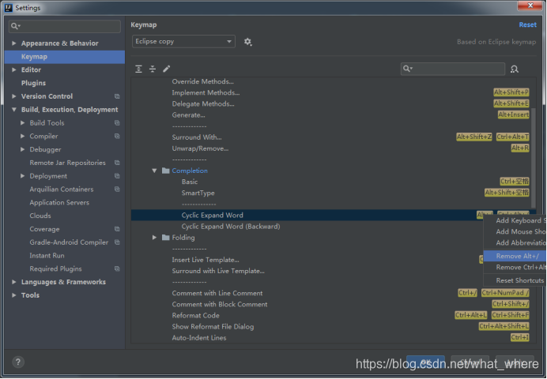The width and height of the screenshot is (547, 379).
Task: Collapse the Completion folder arrow
Action: [x=154, y=171]
